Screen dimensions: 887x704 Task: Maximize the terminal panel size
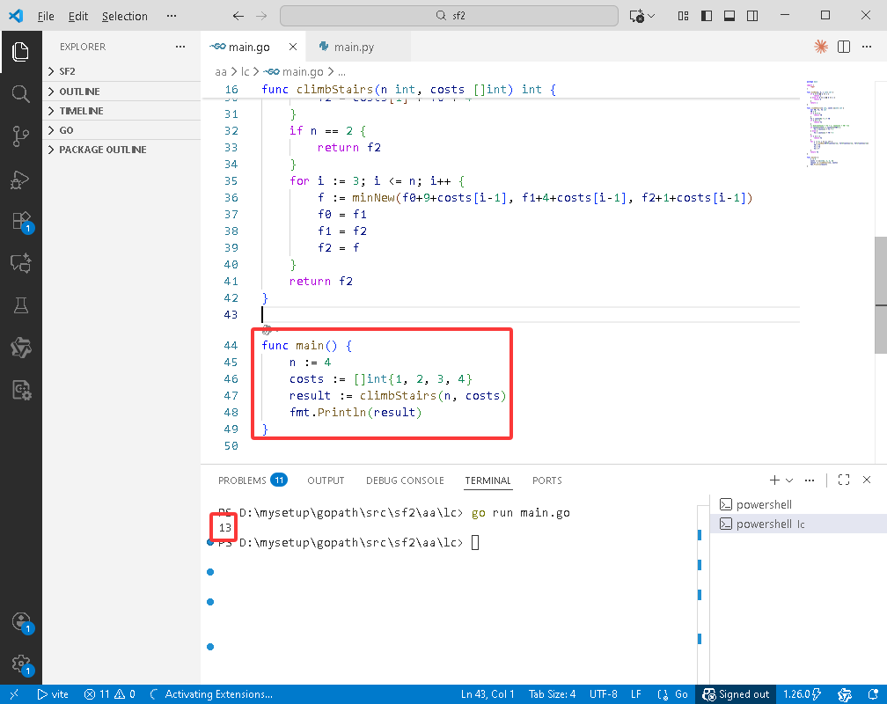843,480
